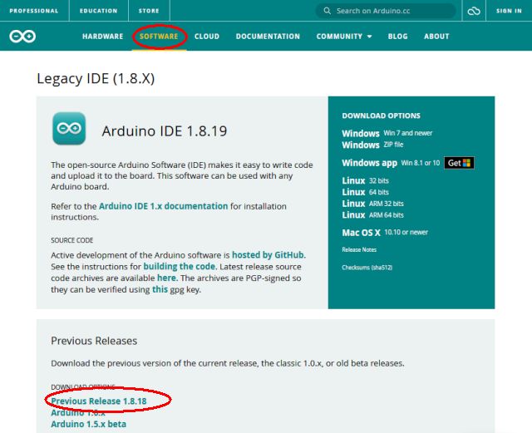Download Linux 32 bits
Image resolution: width=532 pixels, height=433 pixels.
[x=366, y=180]
